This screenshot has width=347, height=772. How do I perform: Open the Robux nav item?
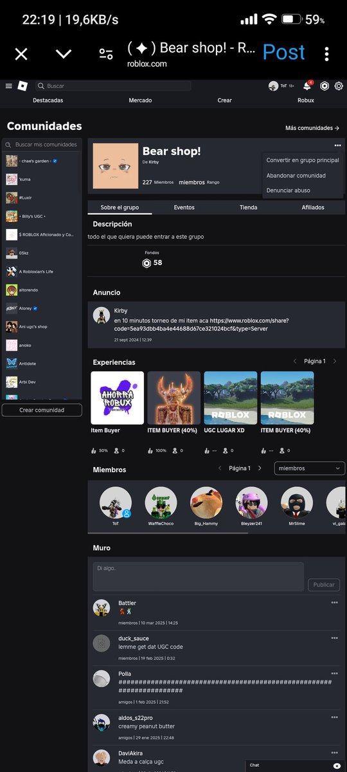coord(306,100)
